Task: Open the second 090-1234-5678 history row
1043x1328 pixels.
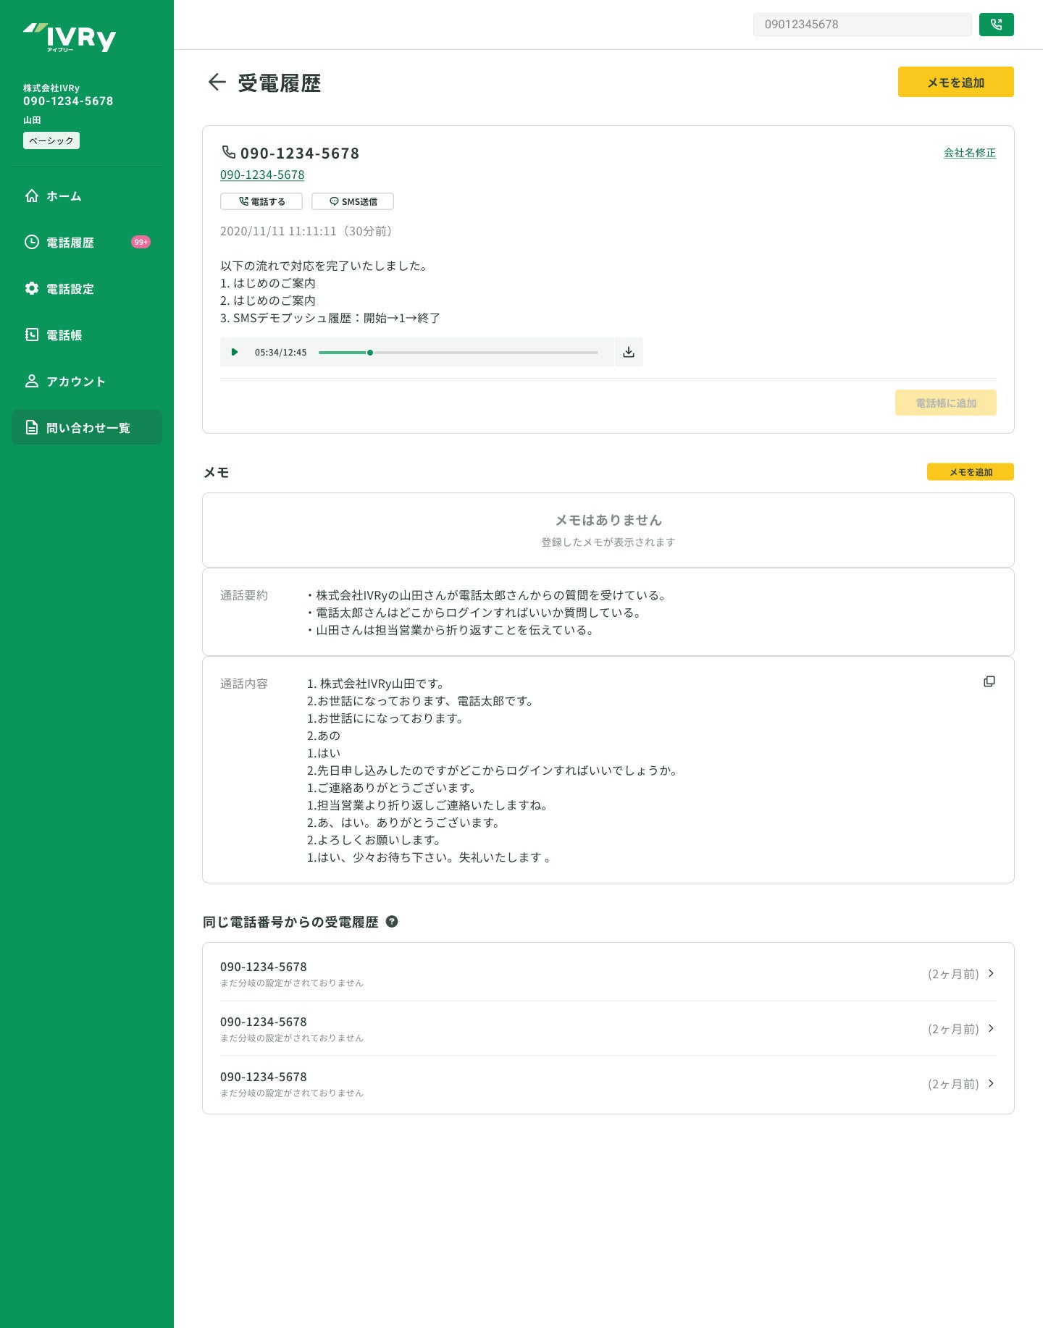Action: pos(608,1028)
